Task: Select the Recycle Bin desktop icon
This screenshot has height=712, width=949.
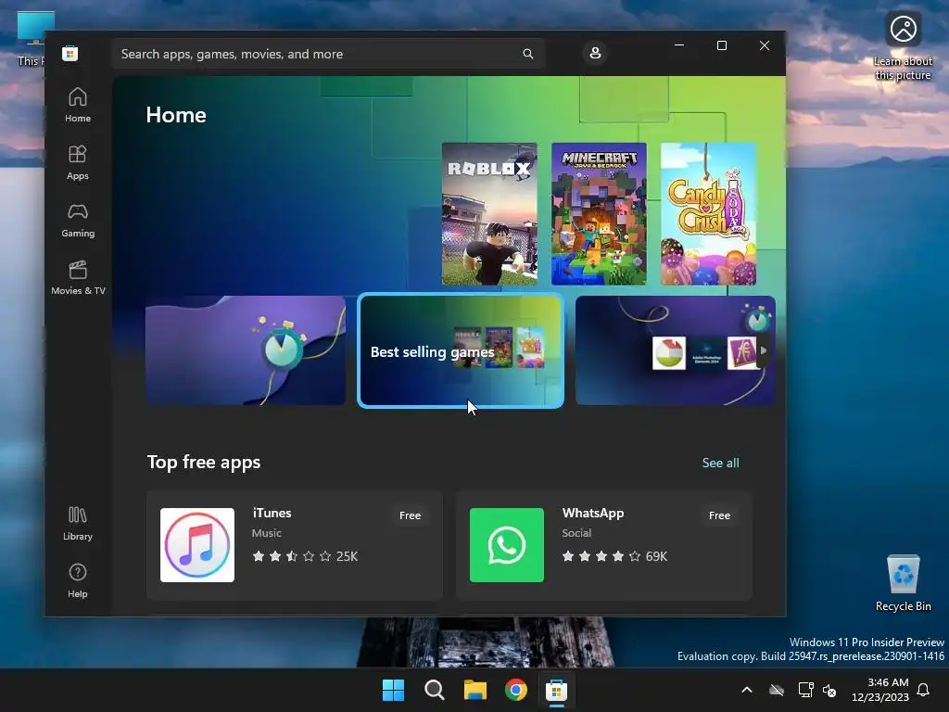Action: tap(903, 582)
